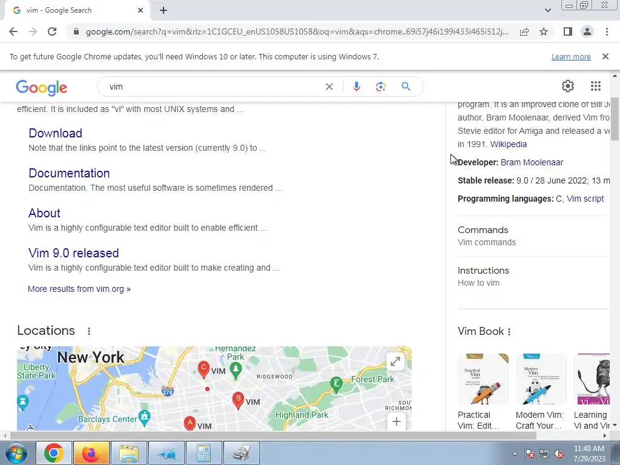Share this page from the address bar

[524, 31]
